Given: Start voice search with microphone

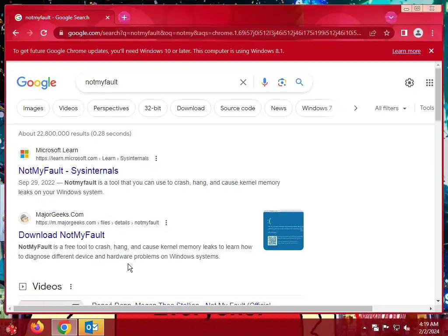Looking at the screenshot, I should 265,82.
